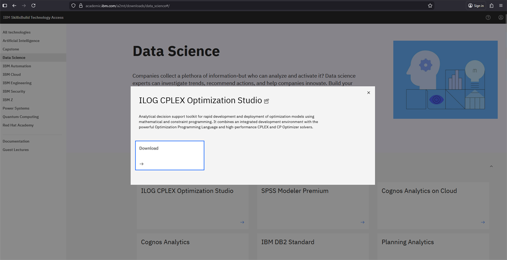Open the user profile icon in header

(501, 18)
